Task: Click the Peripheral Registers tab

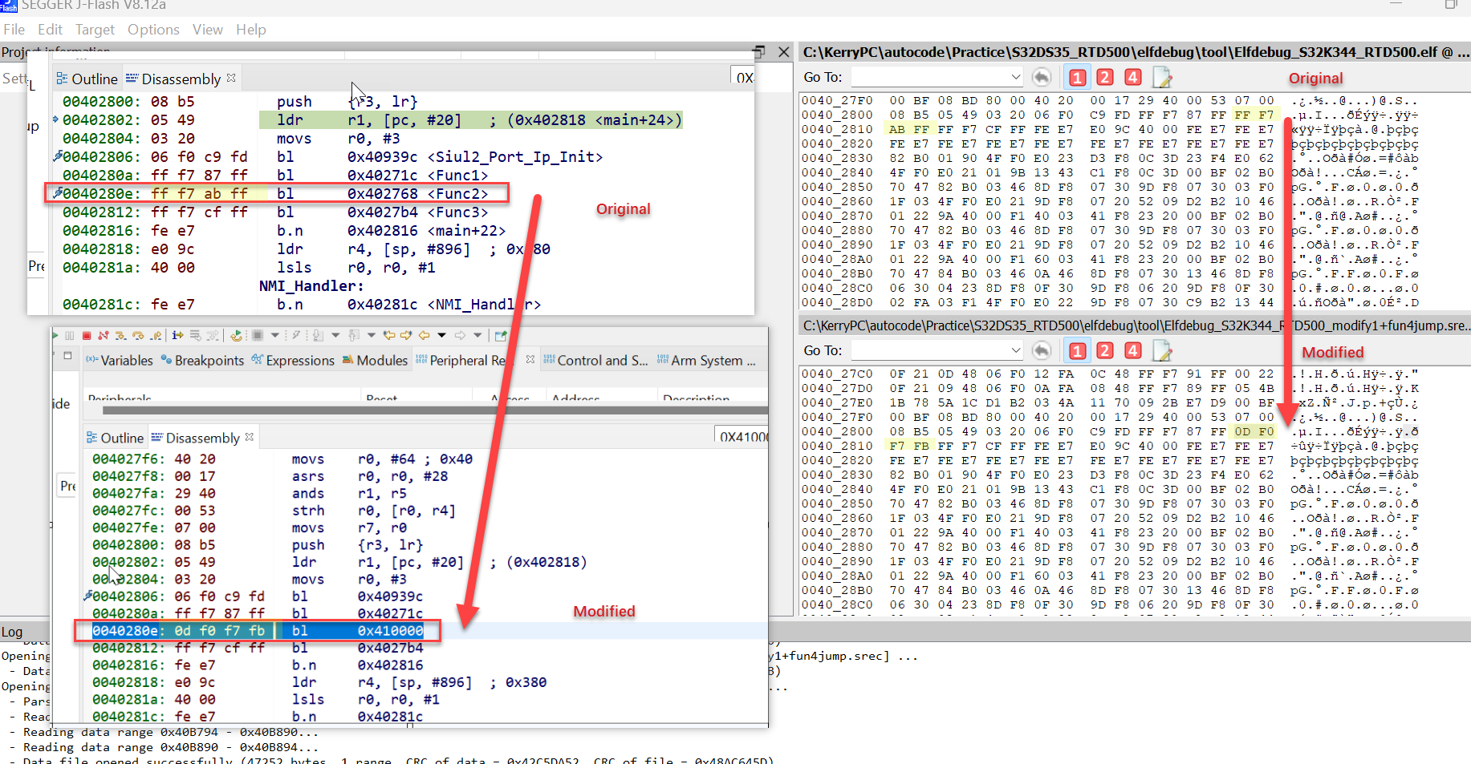Action: 464,360
